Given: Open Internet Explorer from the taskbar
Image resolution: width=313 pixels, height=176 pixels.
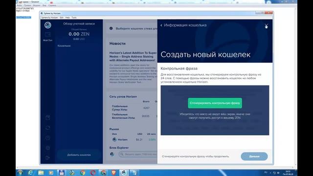Looking at the screenshot, I should (x=30, y=173).
